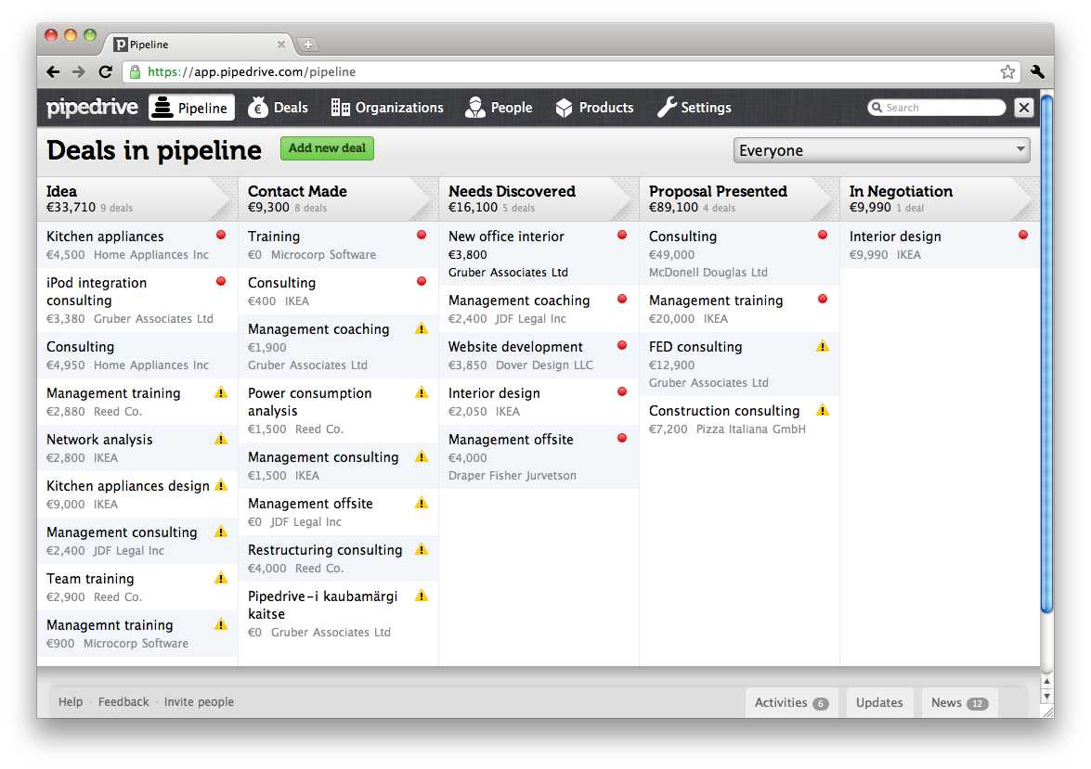This screenshot has height=769, width=1091.
Task: Click Needs Discovered stage header
Action: coord(539,199)
